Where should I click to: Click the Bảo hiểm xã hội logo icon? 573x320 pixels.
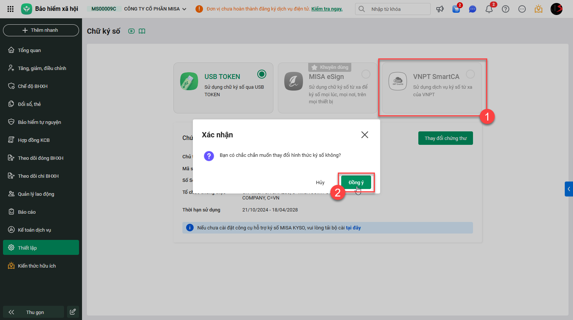27,9
